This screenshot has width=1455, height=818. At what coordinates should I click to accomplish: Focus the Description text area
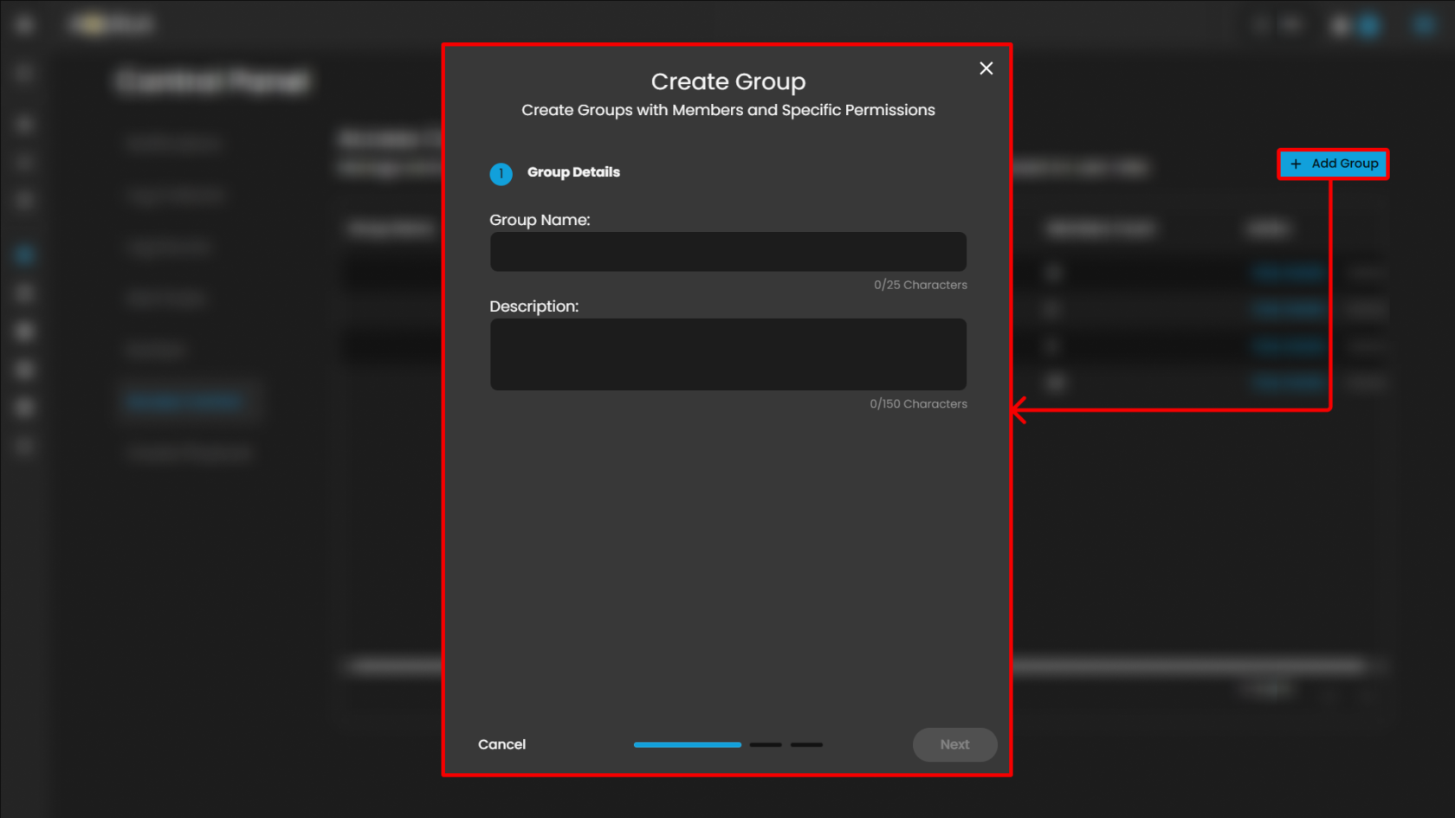click(x=727, y=354)
